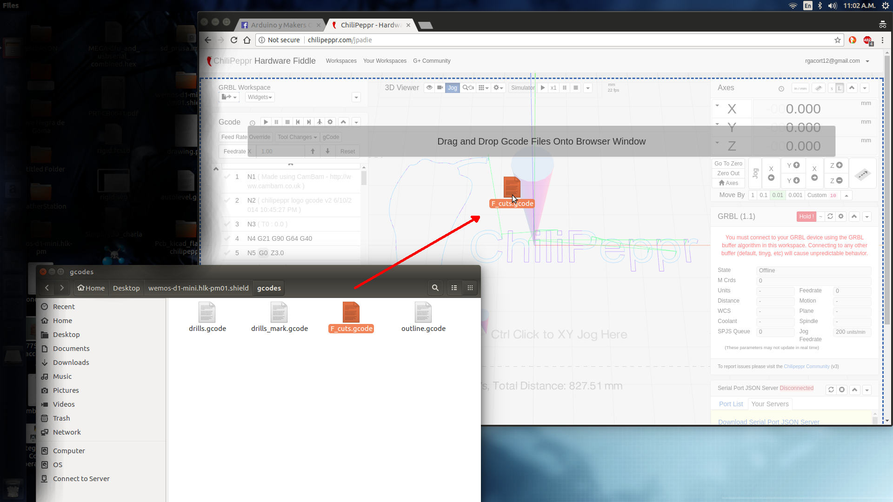Open the Gcode widget gear settings

coord(330,122)
